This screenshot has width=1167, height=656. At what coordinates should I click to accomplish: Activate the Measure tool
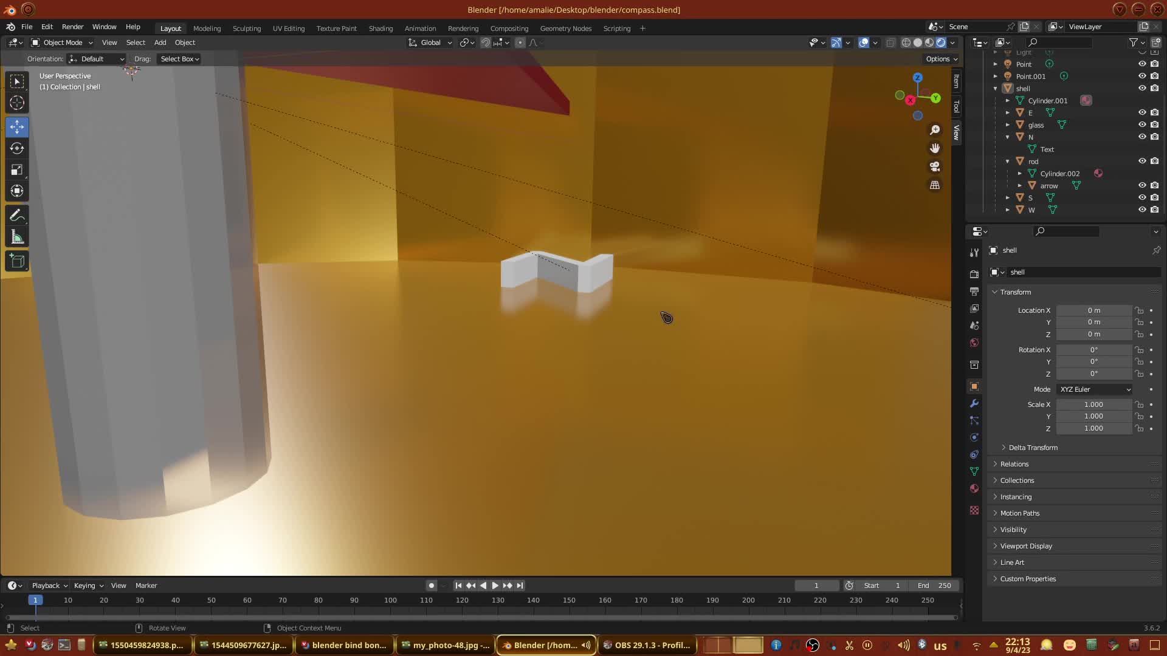[17, 237]
